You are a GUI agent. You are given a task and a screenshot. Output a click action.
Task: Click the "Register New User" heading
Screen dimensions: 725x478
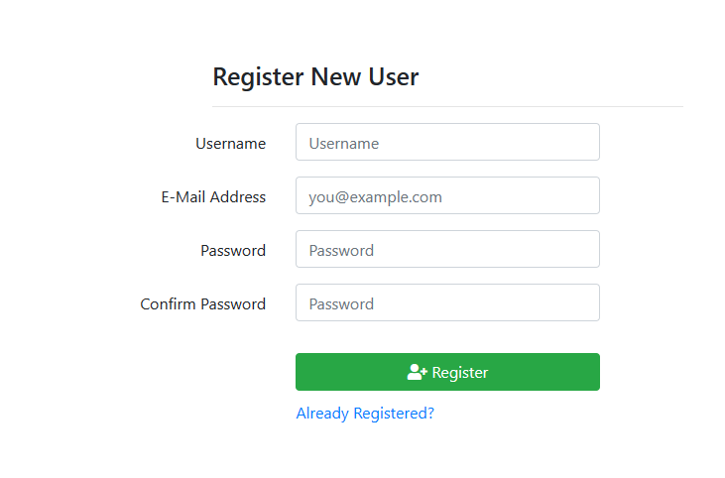[315, 76]
